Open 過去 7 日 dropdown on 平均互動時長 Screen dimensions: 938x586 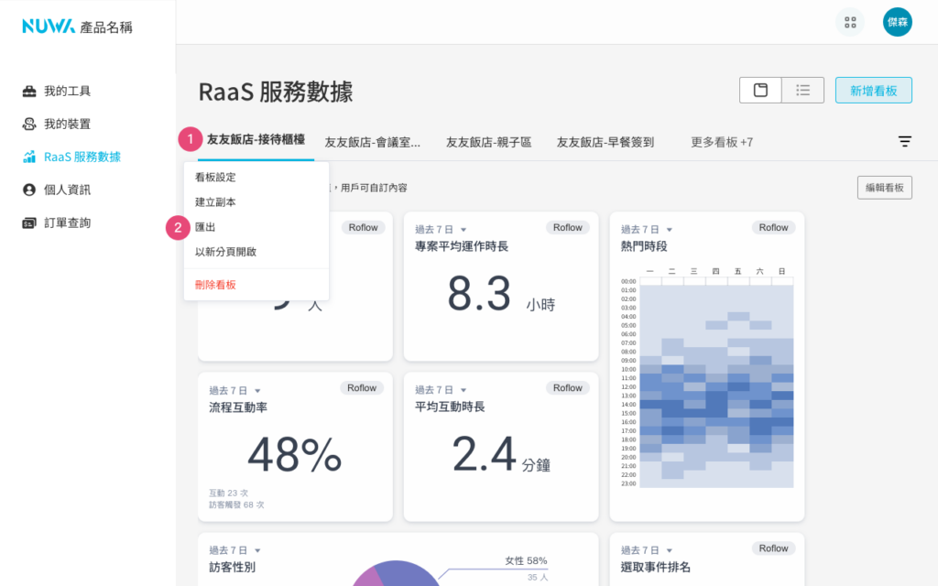pyautogui.click(x=441, y=390)
